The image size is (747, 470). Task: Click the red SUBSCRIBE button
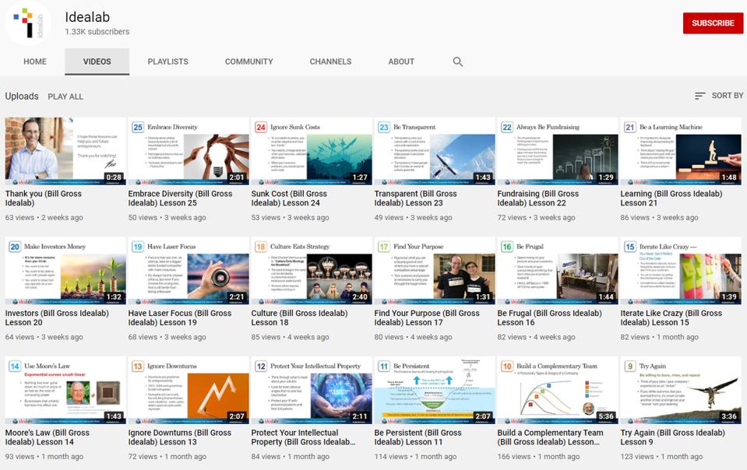click(712, 23)
